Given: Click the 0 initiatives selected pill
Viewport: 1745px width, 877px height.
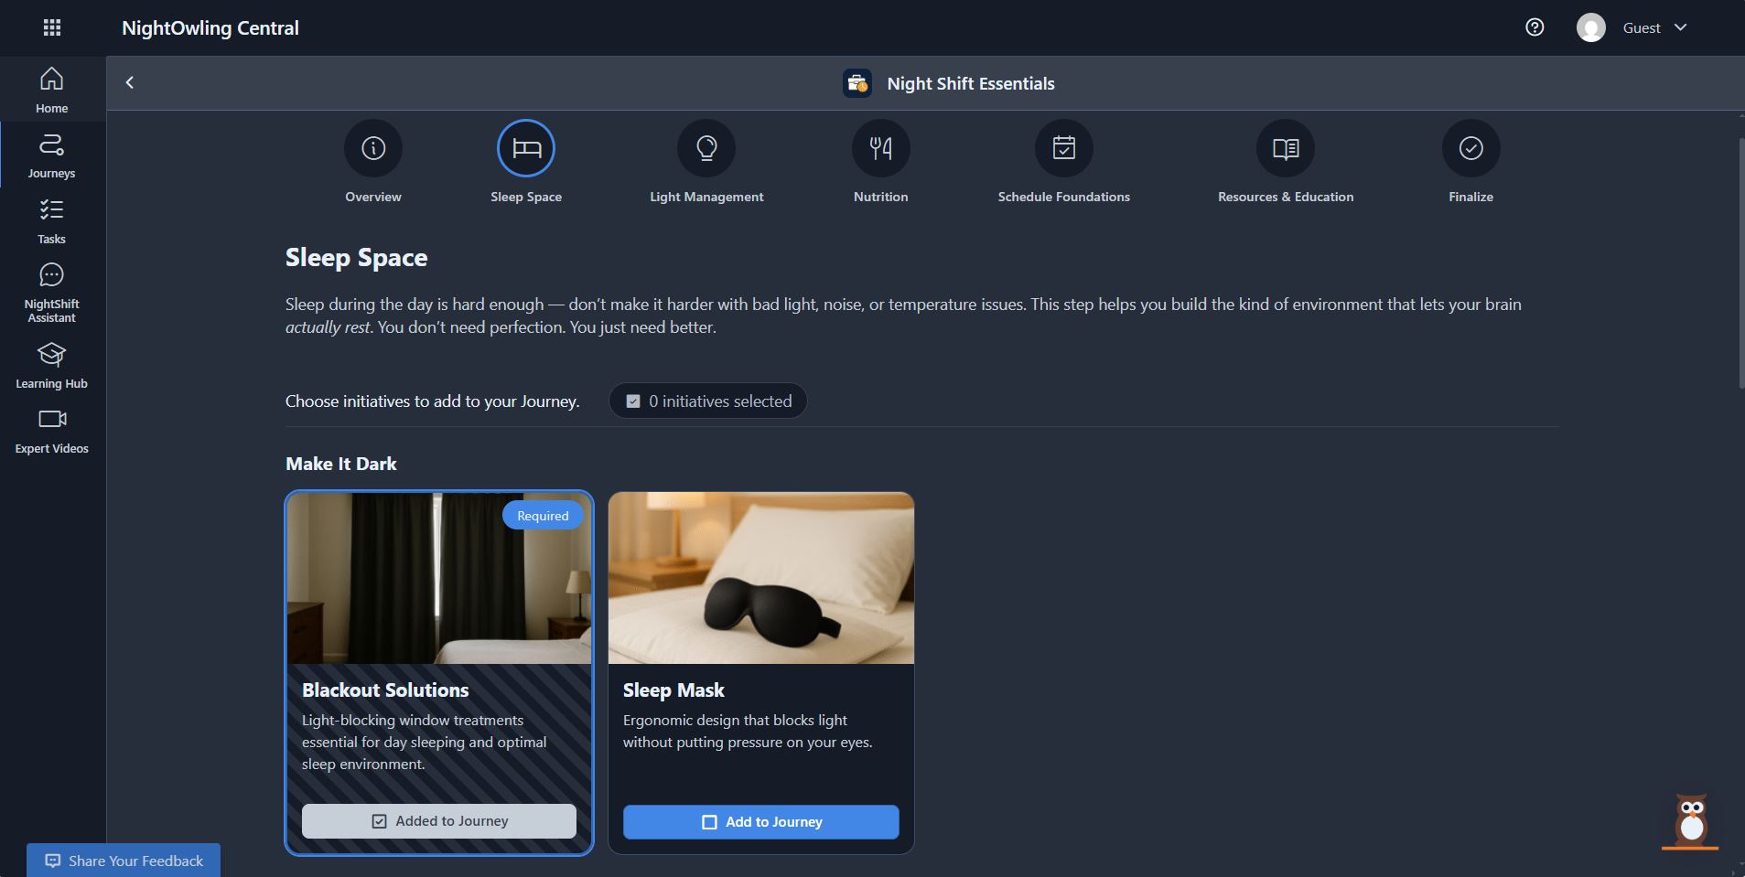Looking at the screenshot, I should pos(708,401).
